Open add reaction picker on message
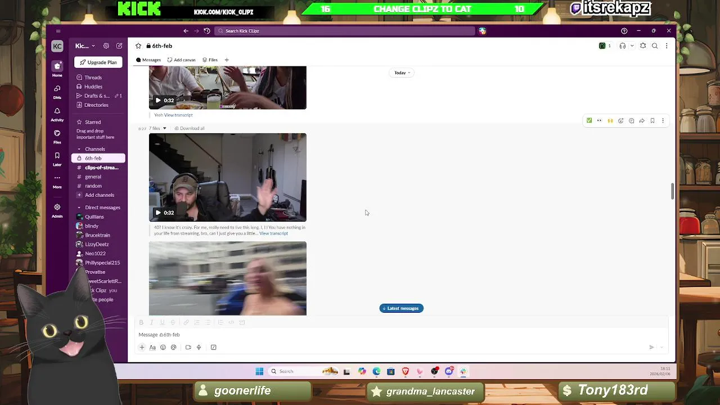This screenshot has width=720, height=405. click(x=621, y=120)
